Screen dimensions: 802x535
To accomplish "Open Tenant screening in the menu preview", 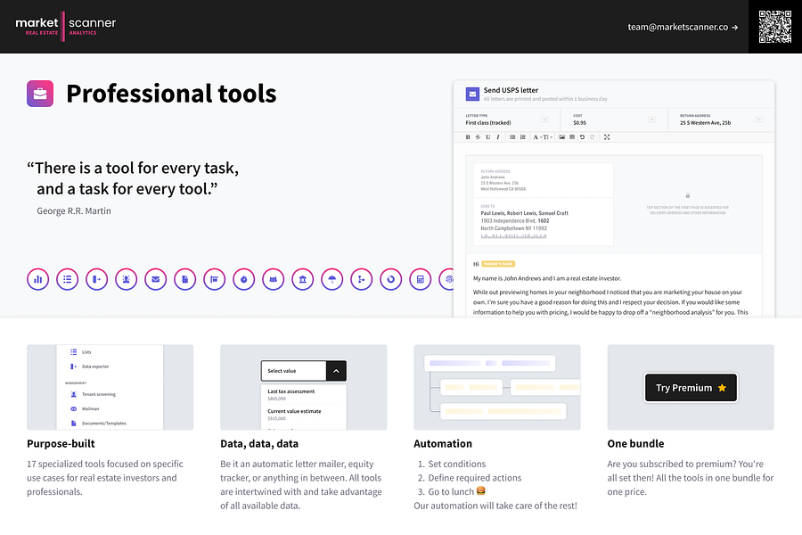I will coord(93,394).
